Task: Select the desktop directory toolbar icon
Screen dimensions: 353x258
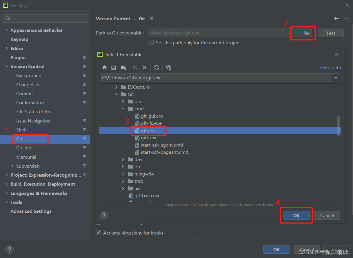Action: coord(113,67)
